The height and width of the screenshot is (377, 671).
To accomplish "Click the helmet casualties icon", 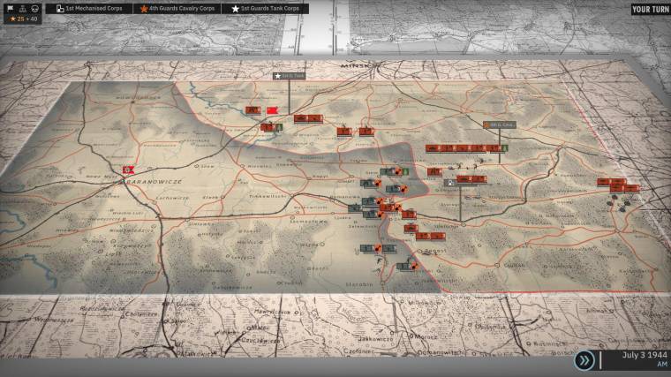I will (35, 8).
